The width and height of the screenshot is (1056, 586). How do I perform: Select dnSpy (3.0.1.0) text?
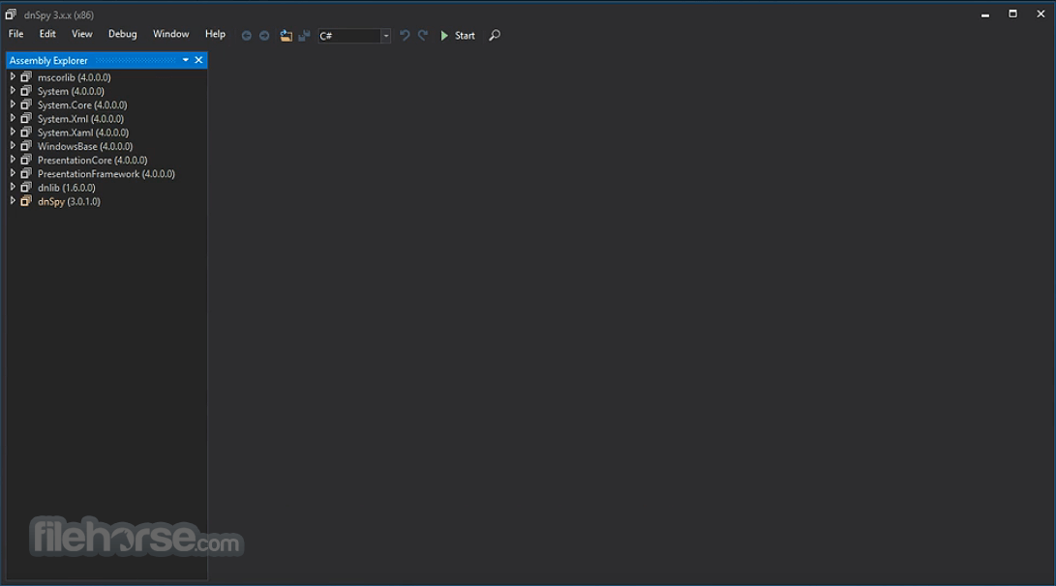(69, 202)
